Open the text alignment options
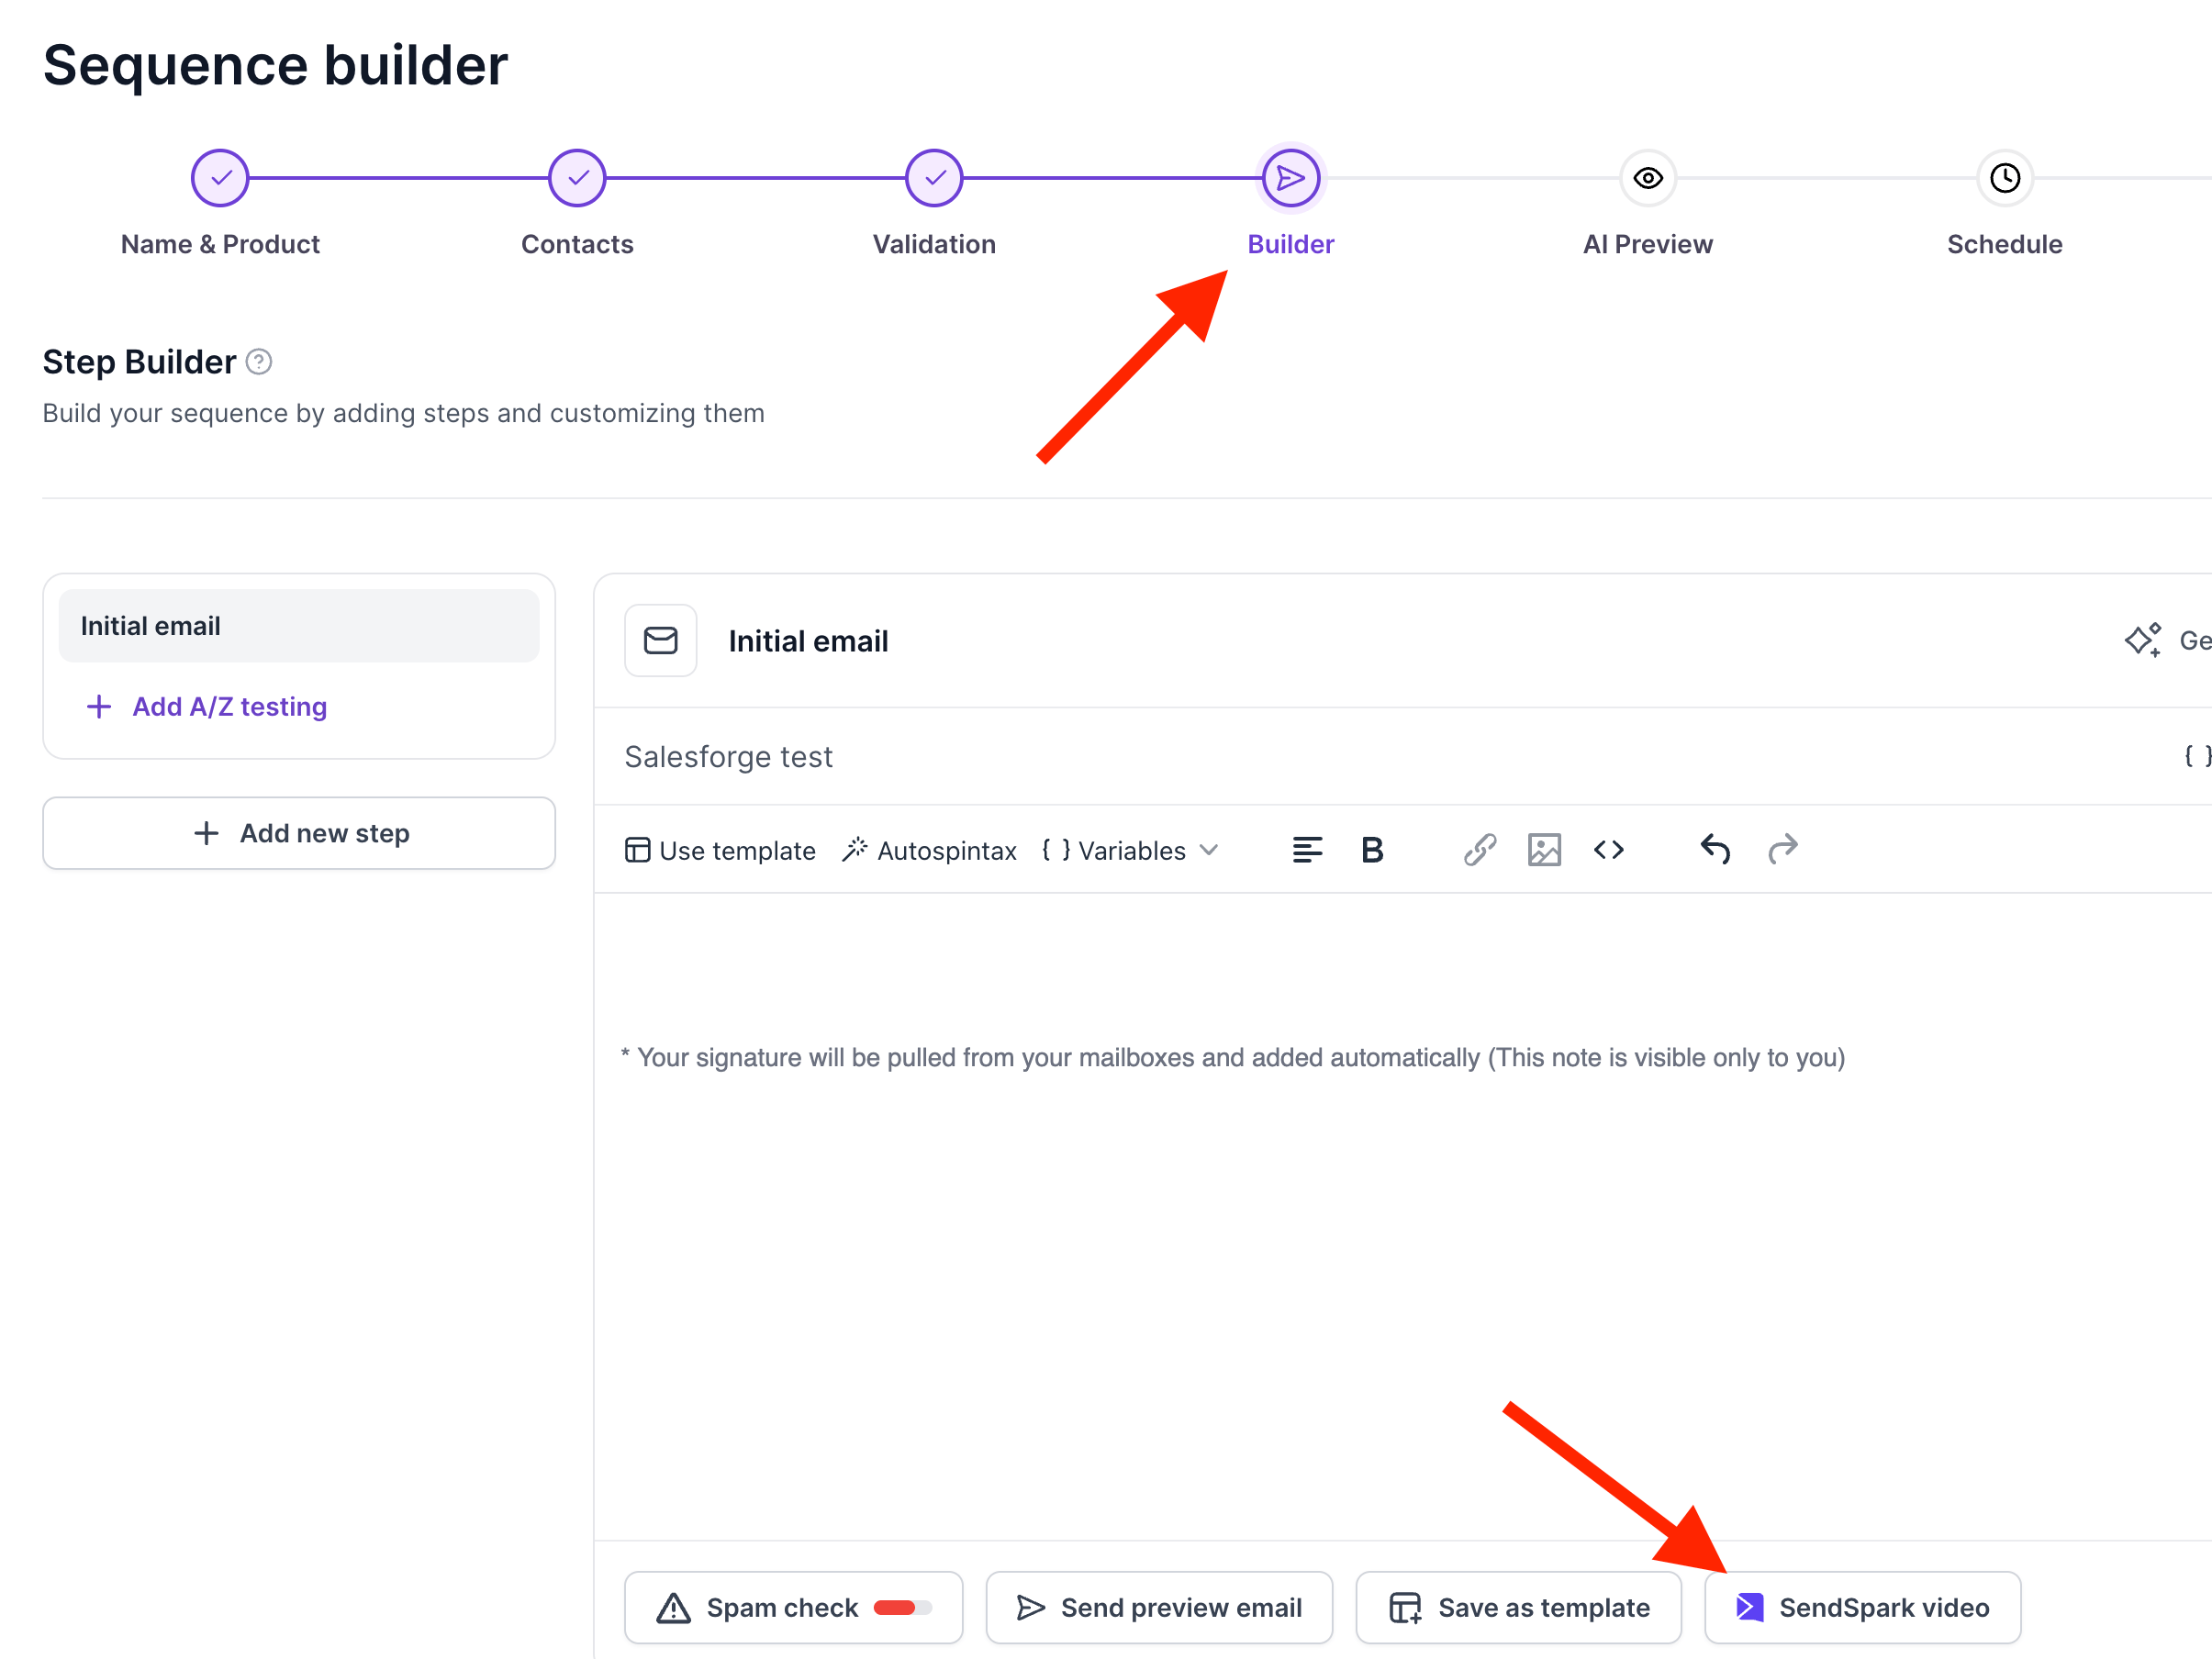2212x1659 pixels. pos(1307,850)
